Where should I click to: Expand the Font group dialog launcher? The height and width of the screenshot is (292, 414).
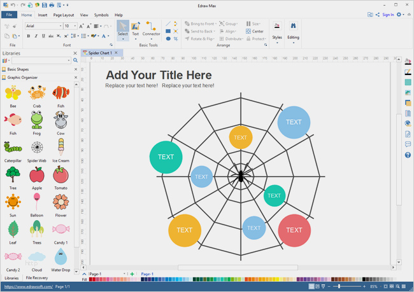point(111,45)
